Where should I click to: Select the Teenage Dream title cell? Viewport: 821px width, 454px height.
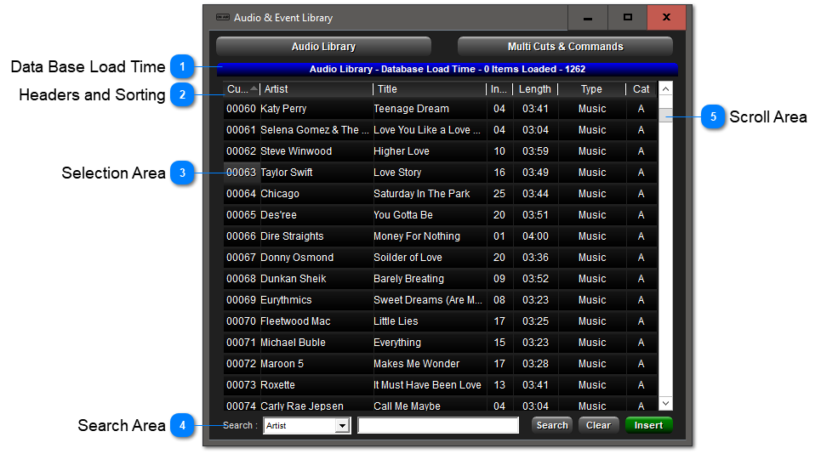click(430, 109)
